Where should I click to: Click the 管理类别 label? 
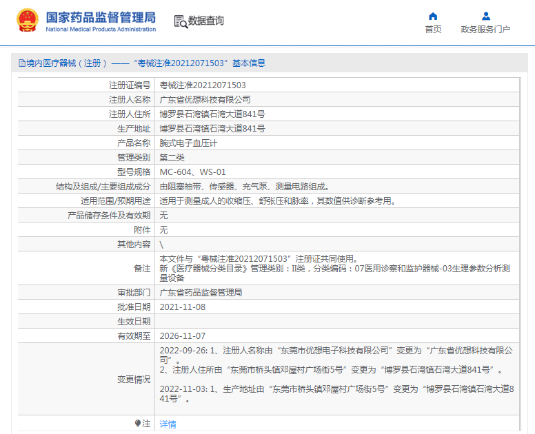click(x=134, y=158)
